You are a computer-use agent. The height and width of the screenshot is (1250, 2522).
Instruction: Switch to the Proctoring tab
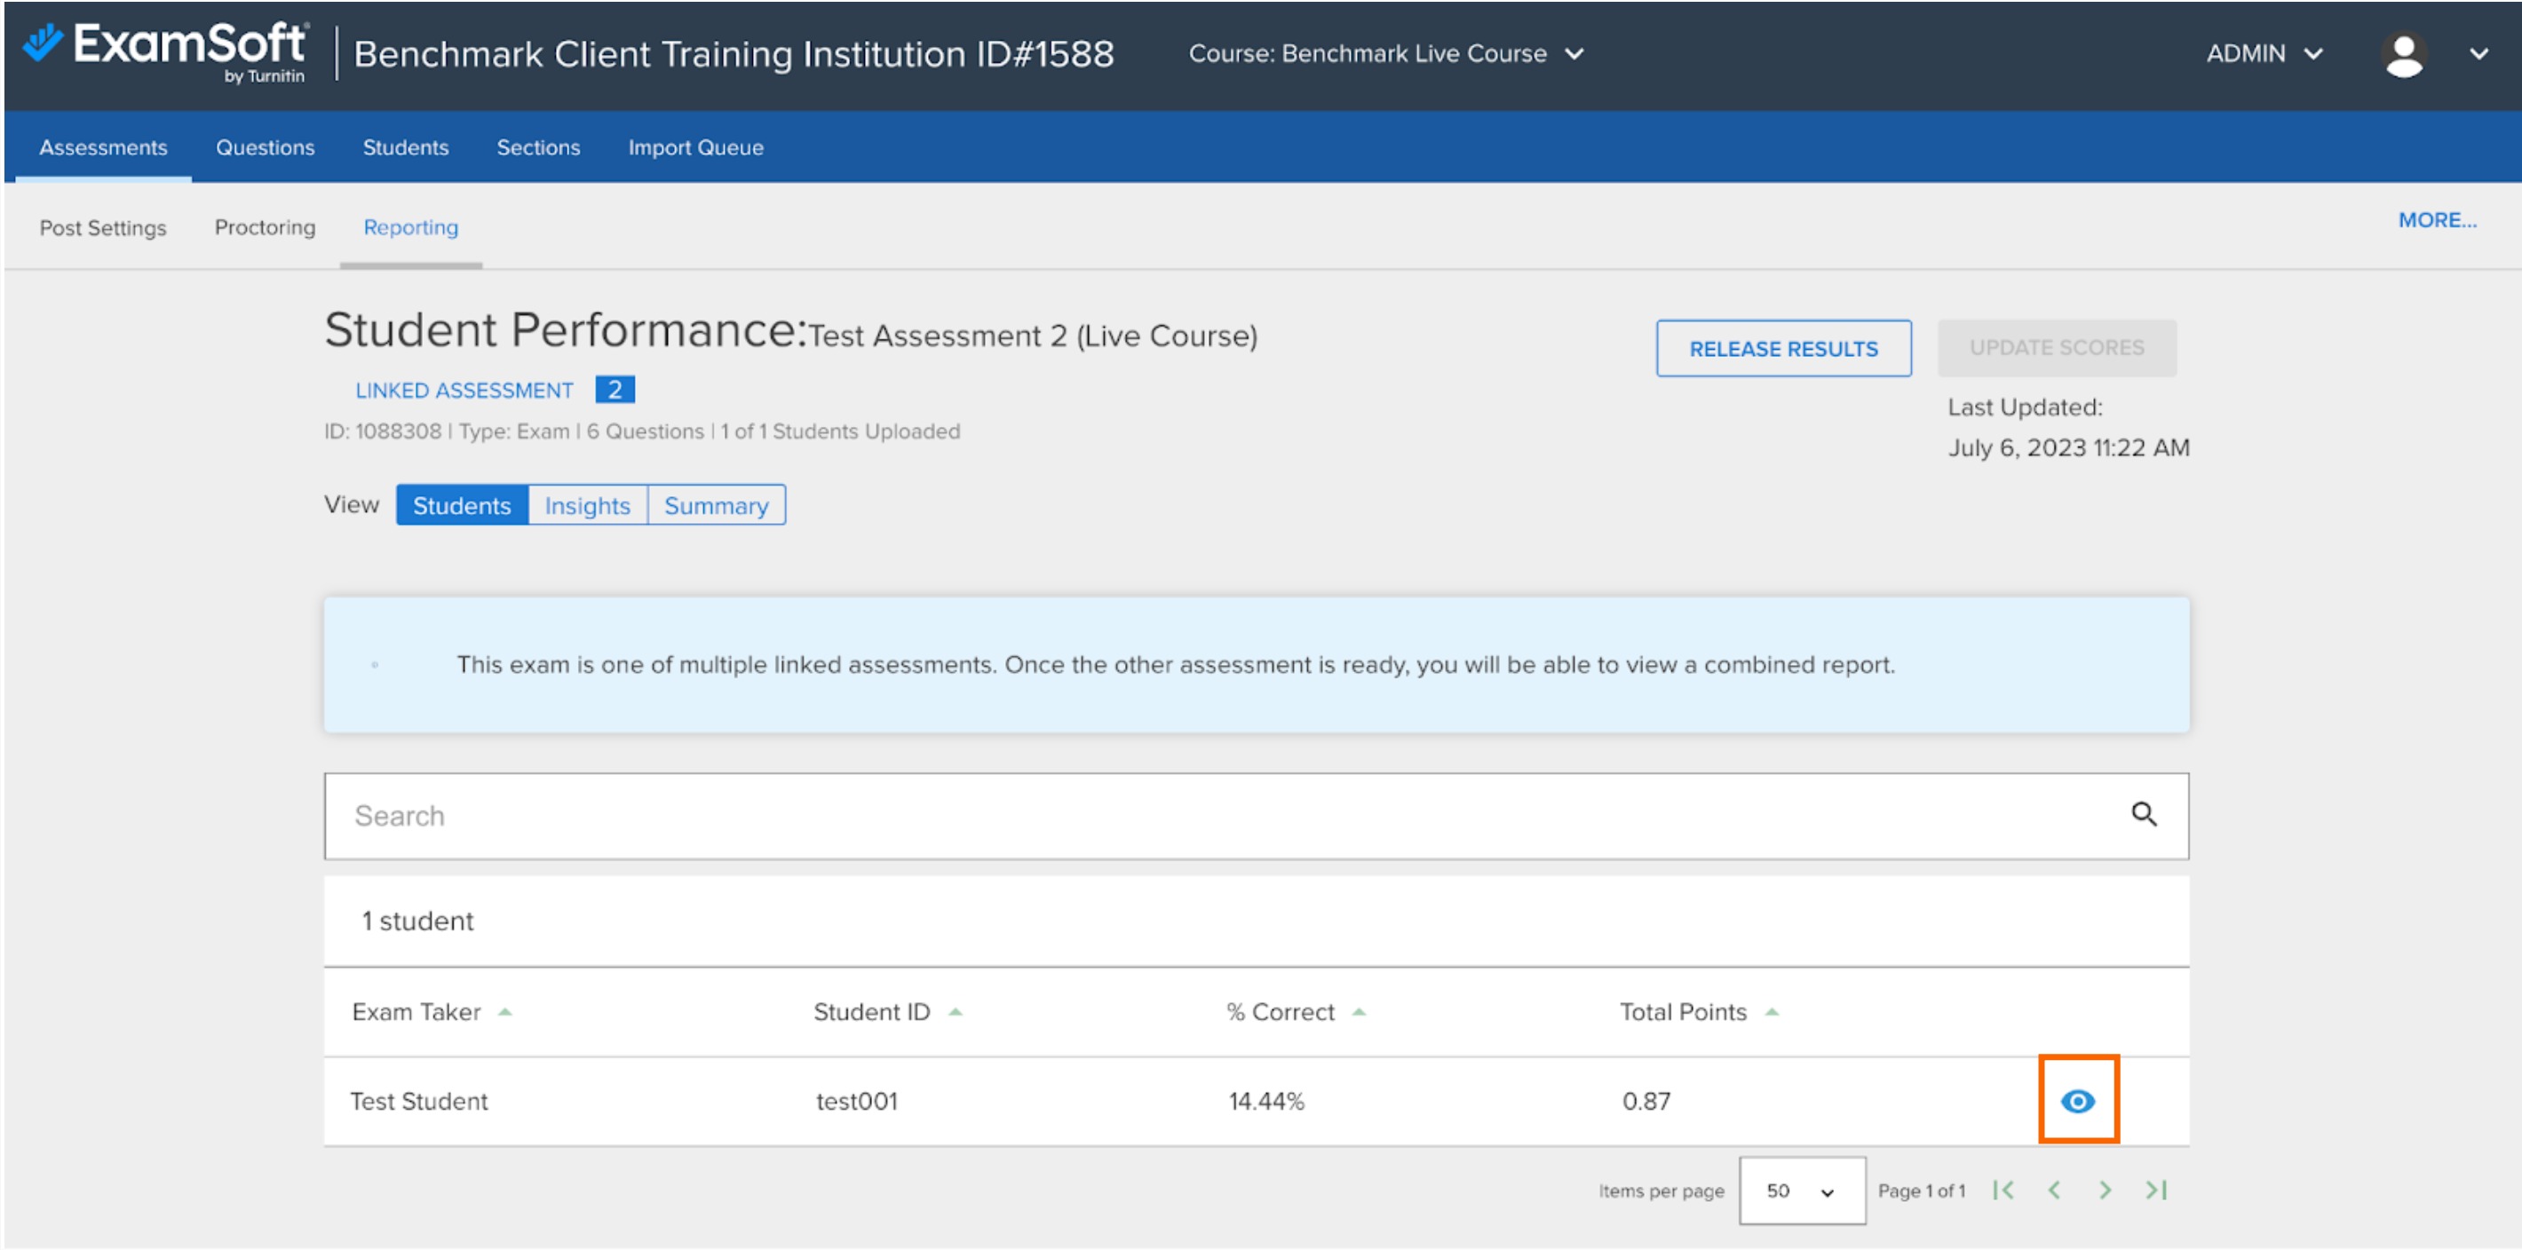pyautogui.click(x=264, y=227)
